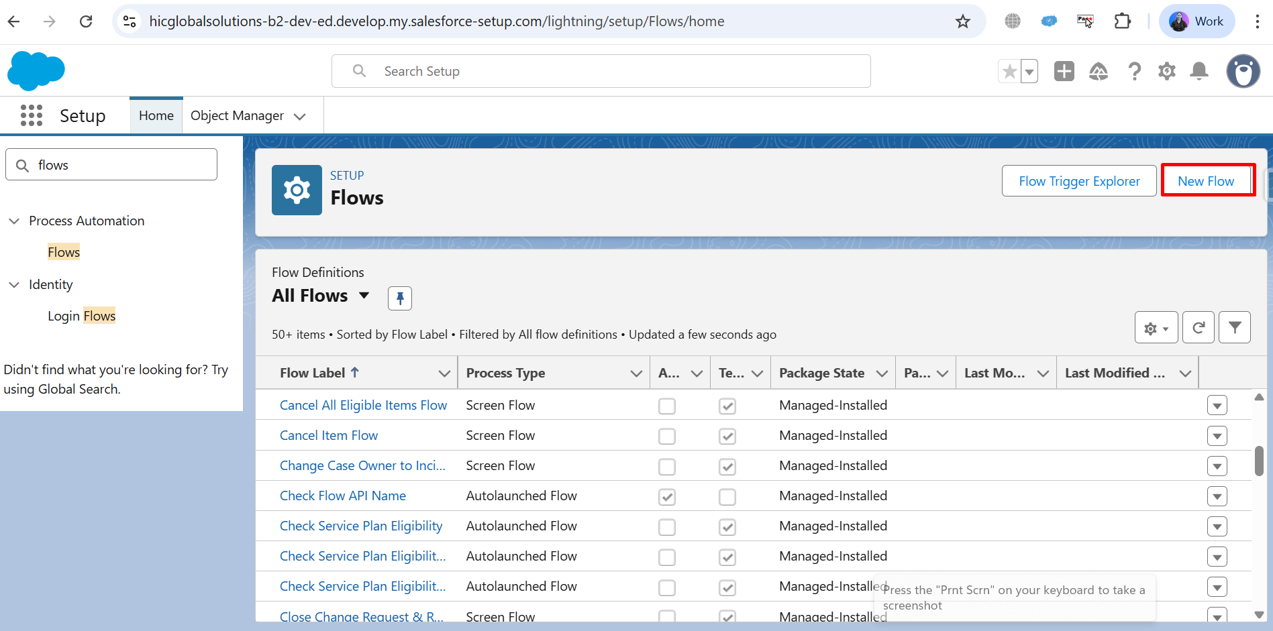The width and height of the screenshot is (1273, 631).
Task: Open the Global Actions plus icon
Action: pos(1064,71)
